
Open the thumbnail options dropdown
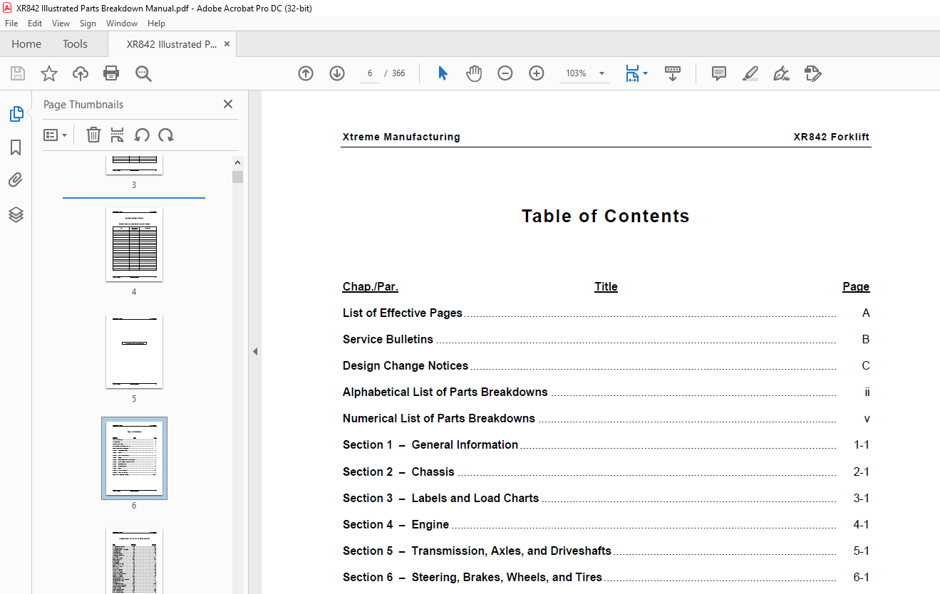point(55,135)
